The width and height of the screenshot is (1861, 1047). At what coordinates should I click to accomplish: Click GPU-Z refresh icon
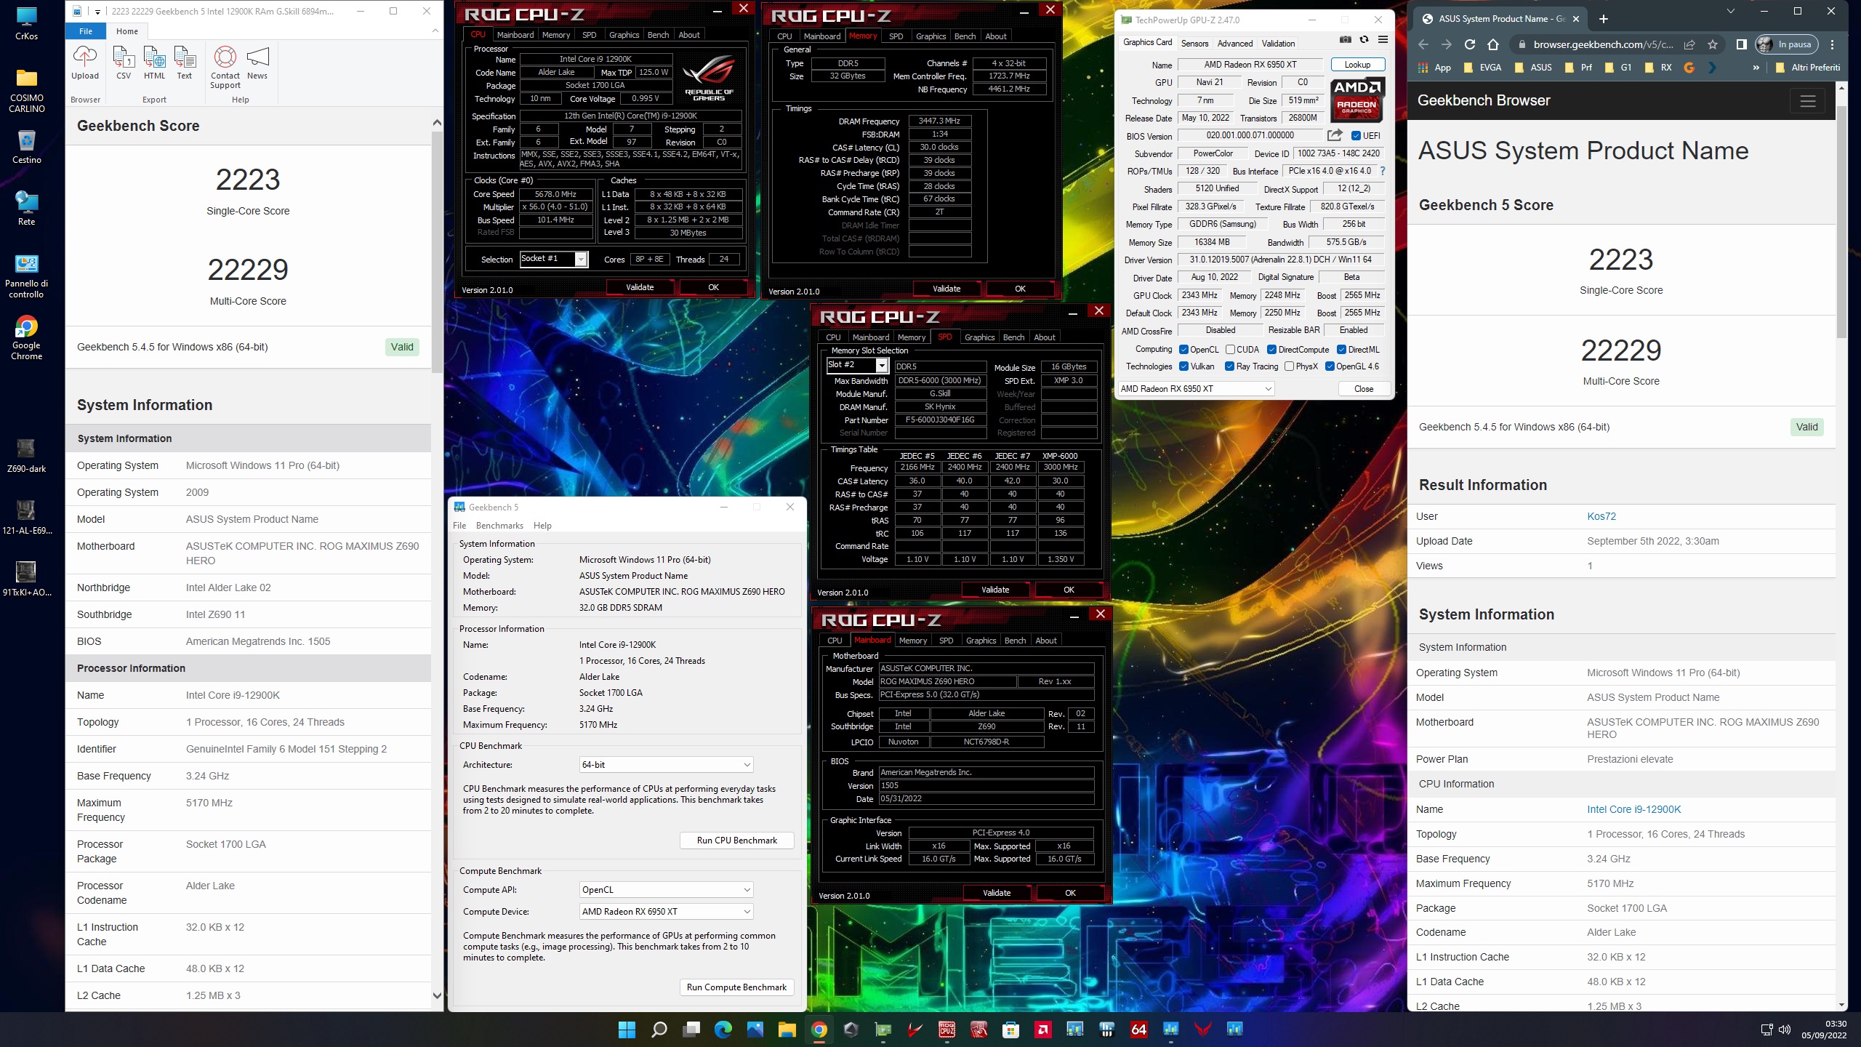1364,40
